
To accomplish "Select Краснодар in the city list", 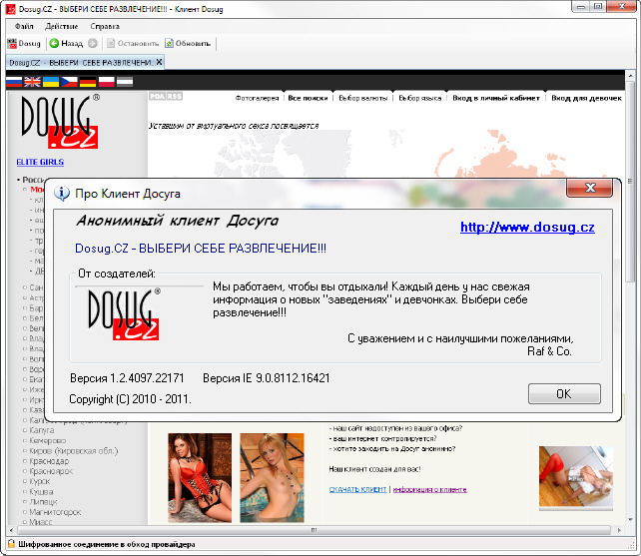I will 49,461.
